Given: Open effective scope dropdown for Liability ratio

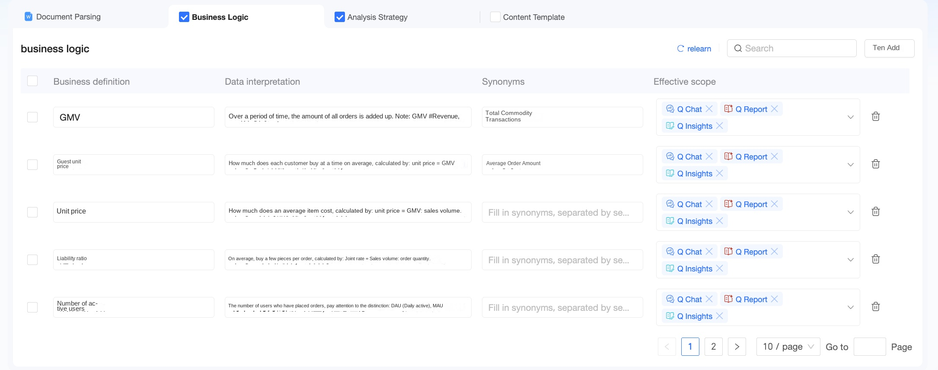Looking at the screenshot, I should pyautogui.click(x=850, y=260).
